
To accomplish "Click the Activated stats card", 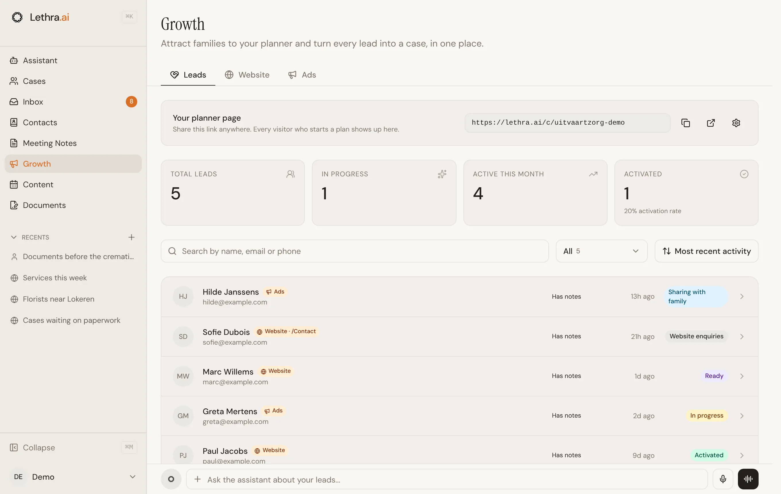I will (x=686, y=193).
